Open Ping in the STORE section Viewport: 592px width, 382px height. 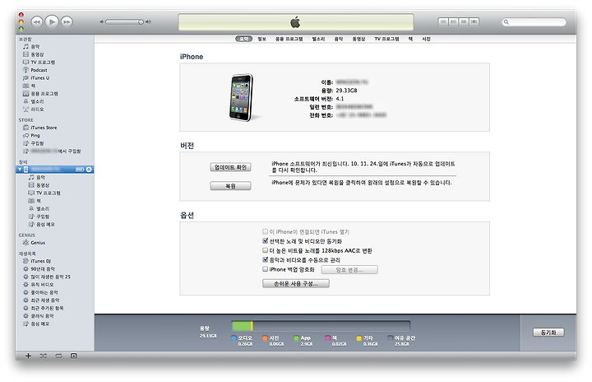[31, 135]
